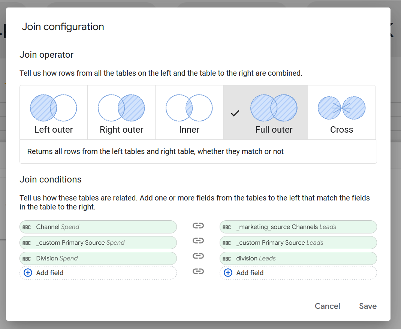Click link icon between the _custom Primary Source fields
The height and width of the screenshot is (329, 401).
point(198,241)
